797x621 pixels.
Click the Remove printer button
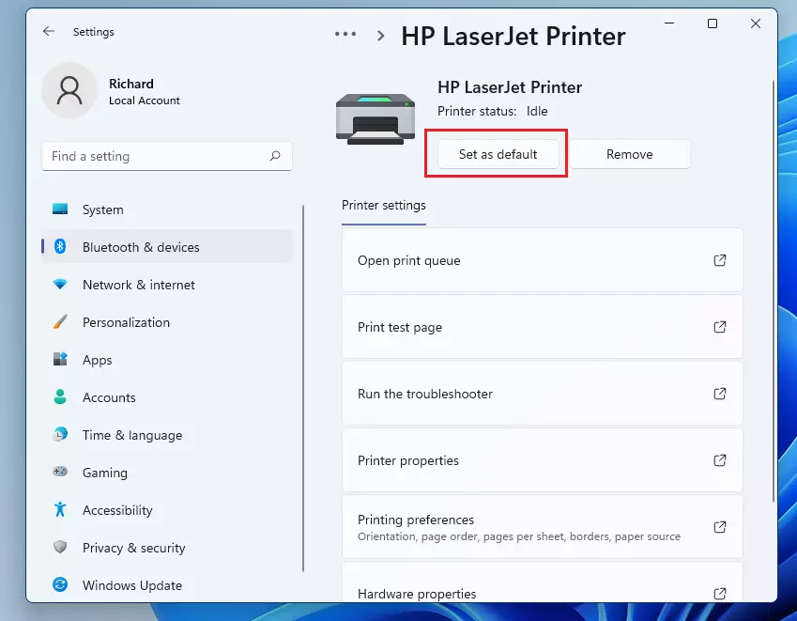(x=630, y=154)
